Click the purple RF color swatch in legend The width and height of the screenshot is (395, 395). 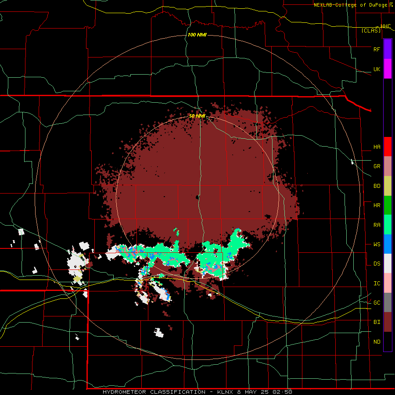388,49
